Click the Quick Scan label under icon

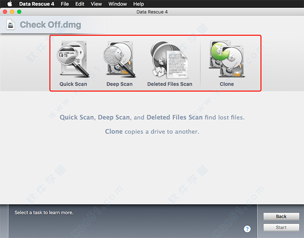pyautogui.click(x=73, y=84)
